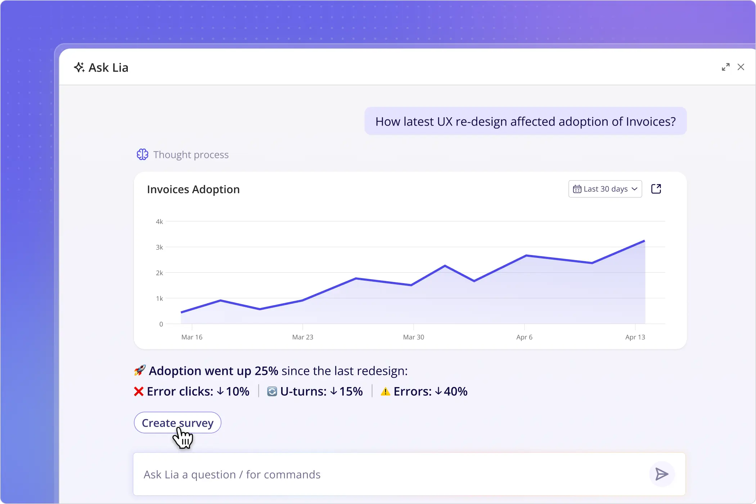Open Invoices Adoption chart in new window

[x=656, y=189]
